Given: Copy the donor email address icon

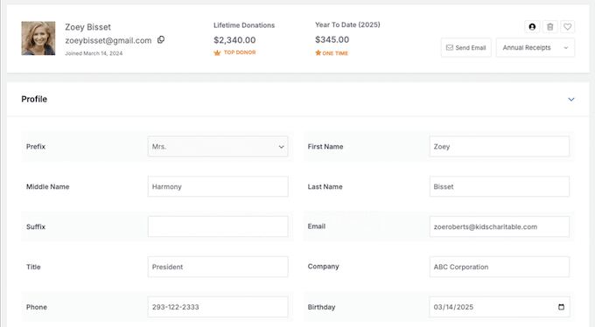Looking at the screenshot, I should [161, 40].
